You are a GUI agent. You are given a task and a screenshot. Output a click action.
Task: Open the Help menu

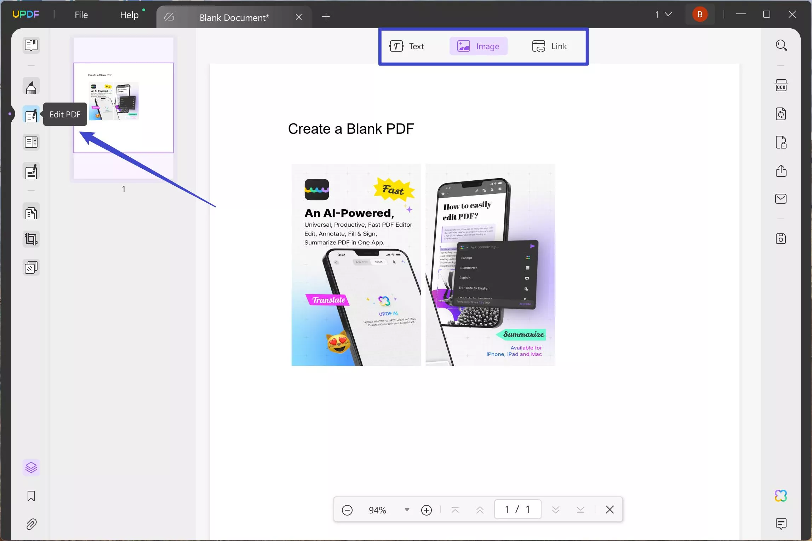click(129, 15)
